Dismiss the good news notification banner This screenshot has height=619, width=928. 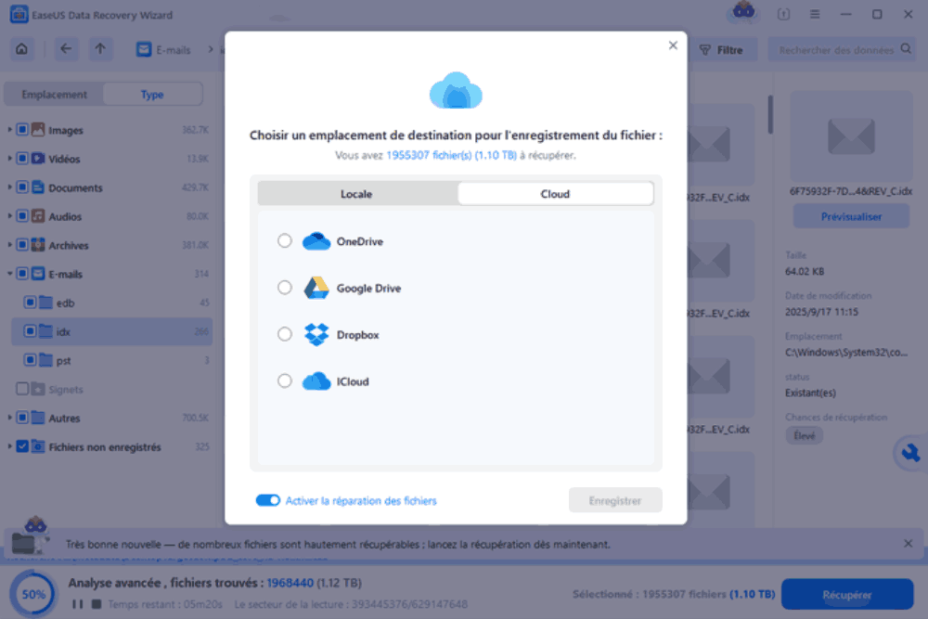[x=908, y=543]
